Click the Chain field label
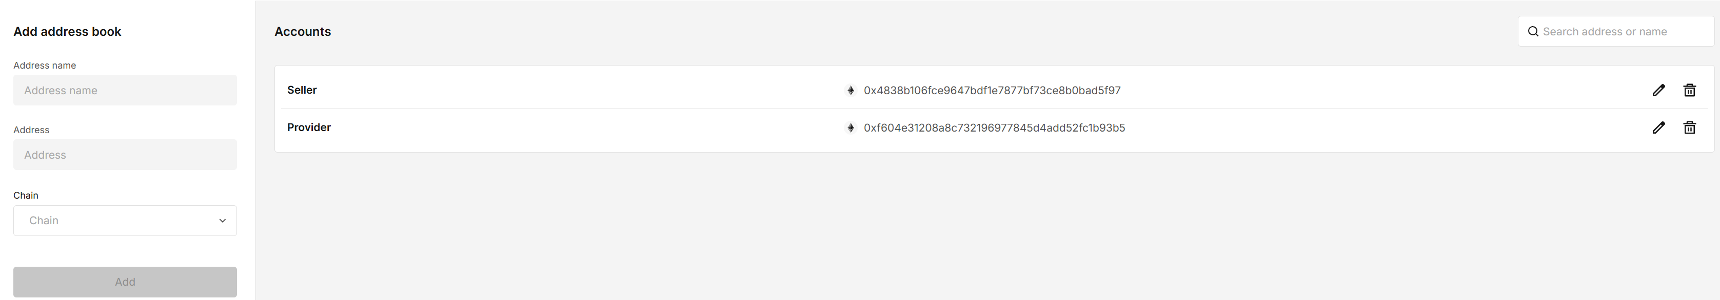 pyautogui.click(x=26, y=196)
